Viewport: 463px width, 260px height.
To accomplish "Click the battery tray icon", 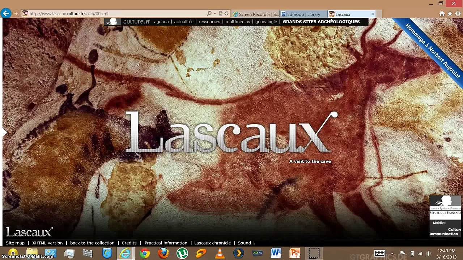I will pyautogui.click(x=412, y=253).
